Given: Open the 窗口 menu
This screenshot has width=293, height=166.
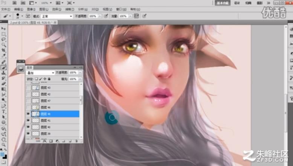Looking at the screenshot, I should [121, 9].
